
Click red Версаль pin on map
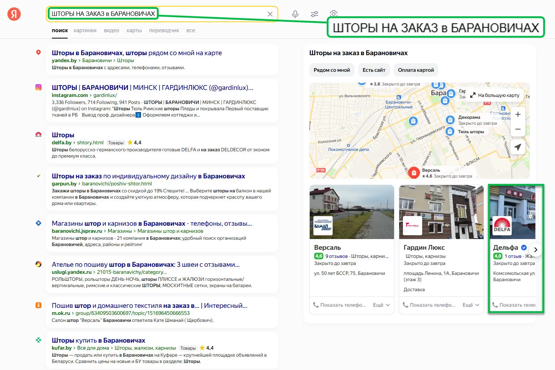[414, 172]
